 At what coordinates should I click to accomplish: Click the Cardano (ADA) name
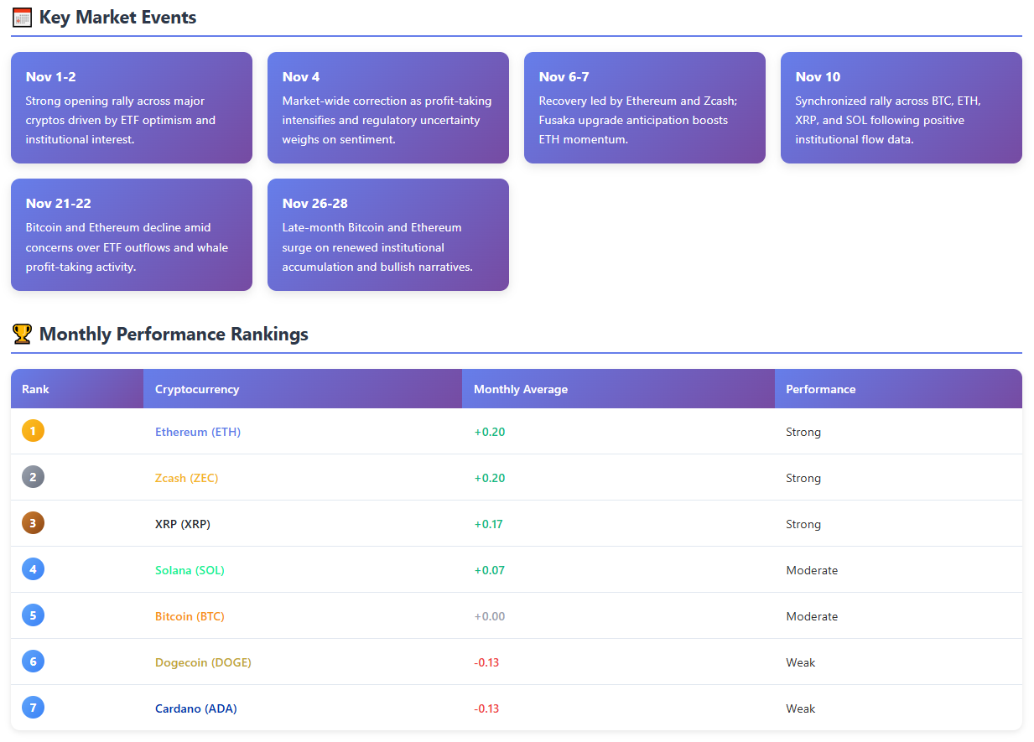[196, 708]
